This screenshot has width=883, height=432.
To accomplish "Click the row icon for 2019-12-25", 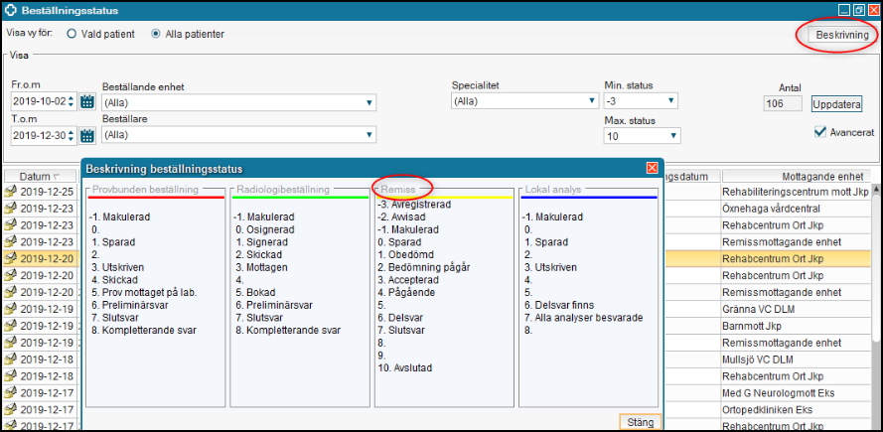I will pos(11,191).
